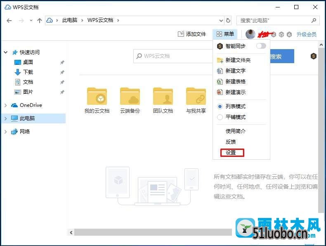Click 升级会员 upgrade link

[307, 34]
